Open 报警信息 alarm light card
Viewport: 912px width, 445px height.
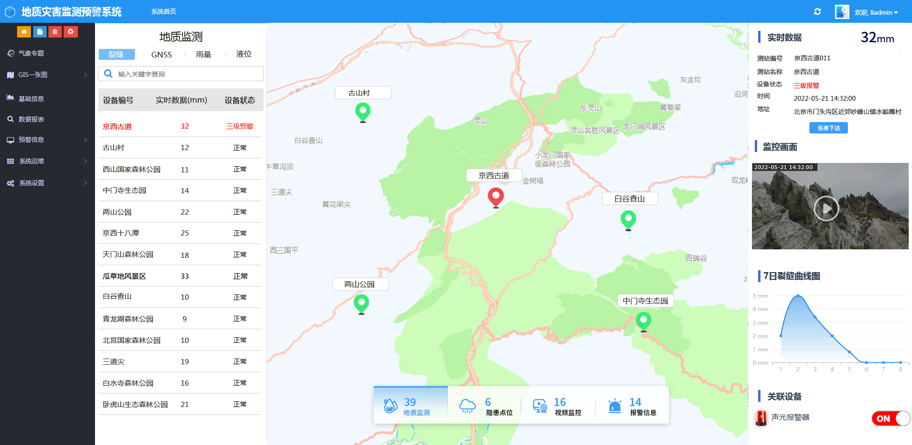pos(632,407)
